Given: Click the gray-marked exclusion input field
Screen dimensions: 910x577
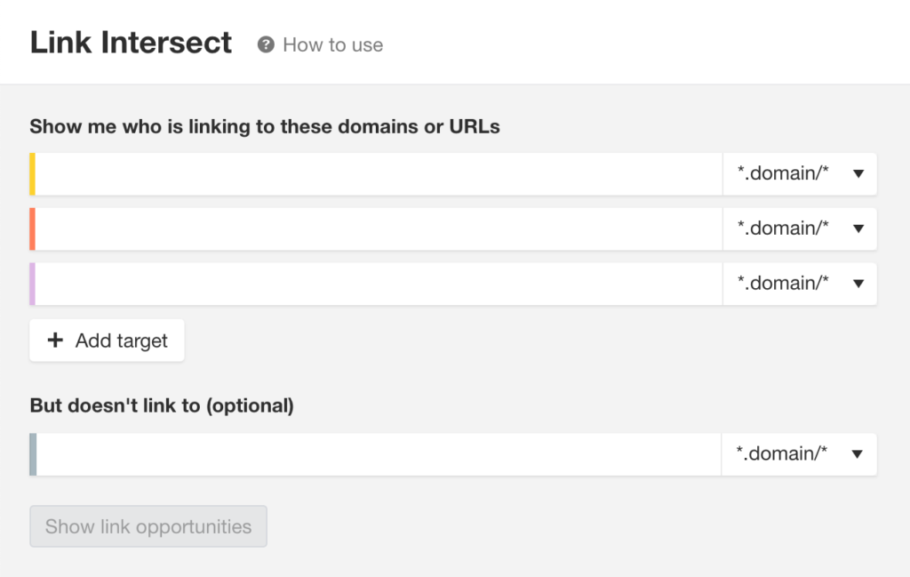Looking at the screenshot, I should pos(379,454).
